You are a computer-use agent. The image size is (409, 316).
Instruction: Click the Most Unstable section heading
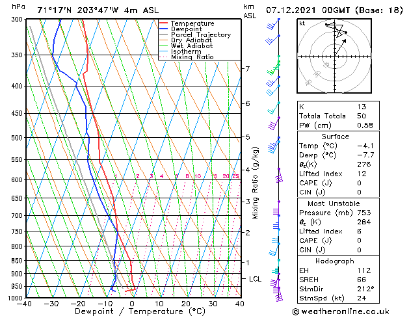click(x=334, y=204)
